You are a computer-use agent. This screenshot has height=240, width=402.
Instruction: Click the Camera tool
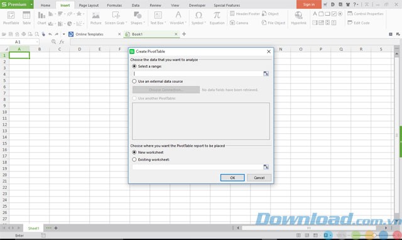click(x=239, y=23)
